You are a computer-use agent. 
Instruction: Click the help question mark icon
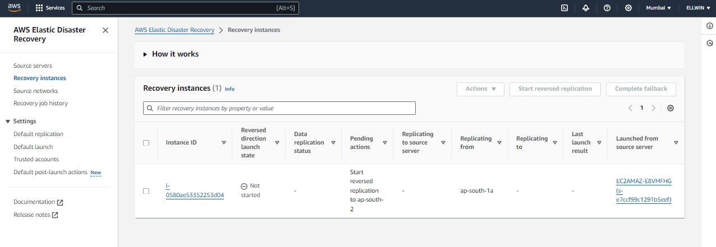[x=607, y=8]
